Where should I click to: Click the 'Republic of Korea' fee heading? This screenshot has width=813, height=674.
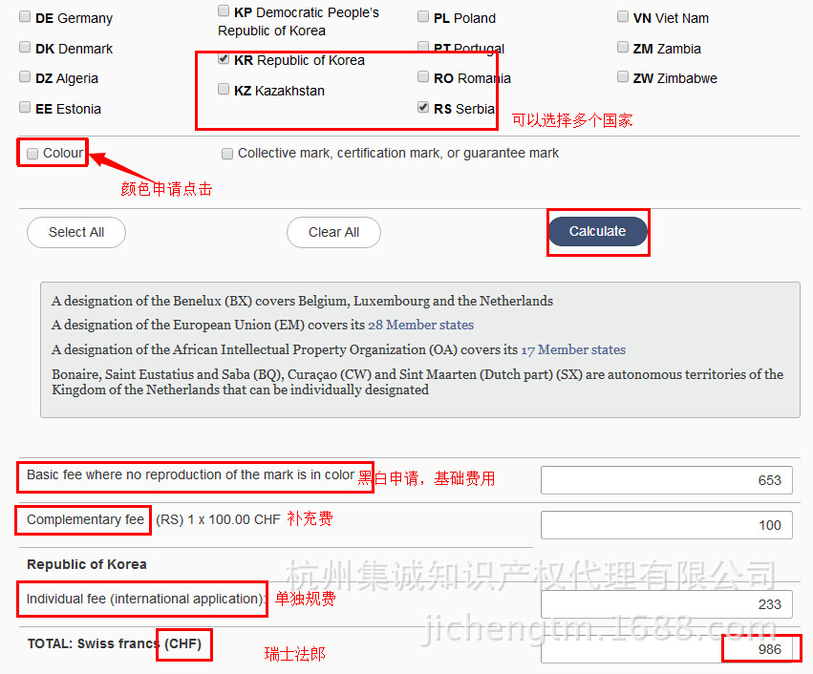point(87,564)
